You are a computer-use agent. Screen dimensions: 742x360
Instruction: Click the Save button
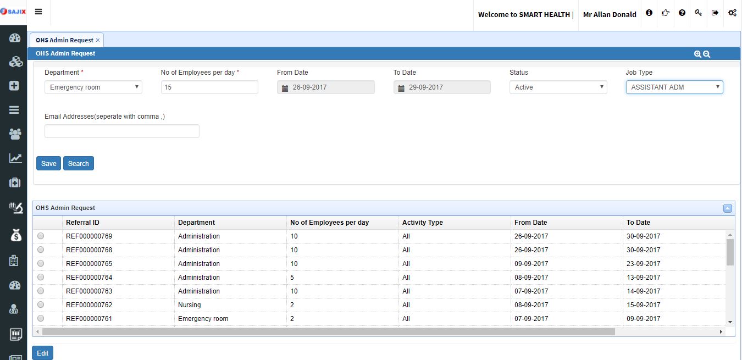(x=48, y=163)
